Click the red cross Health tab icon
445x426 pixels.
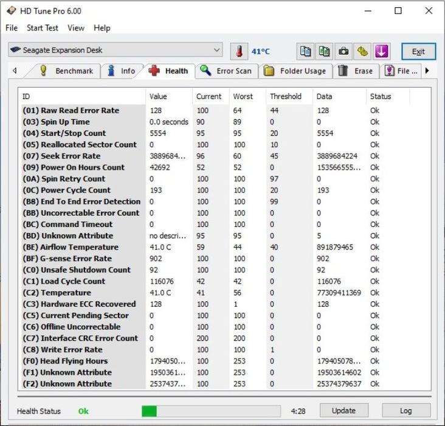pyautogui.click(x=154, y=71)
